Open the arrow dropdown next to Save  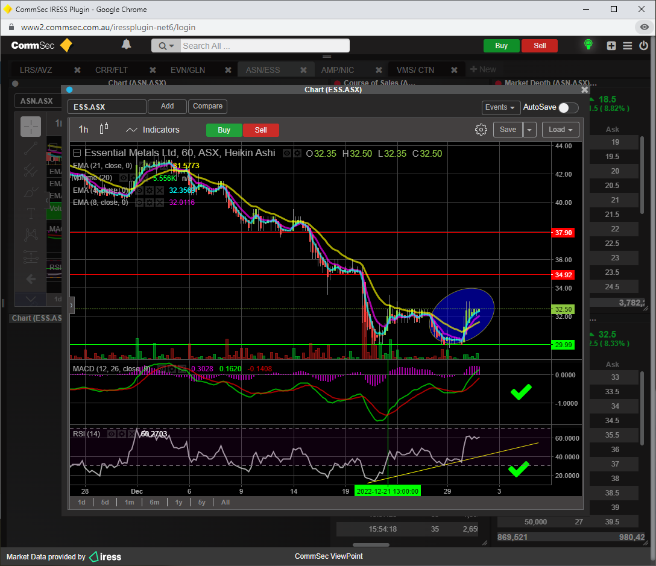[529, 130]
